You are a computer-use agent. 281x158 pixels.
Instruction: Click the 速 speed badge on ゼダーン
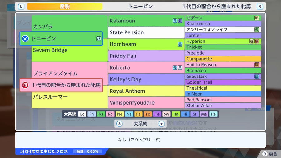point(257,18)
